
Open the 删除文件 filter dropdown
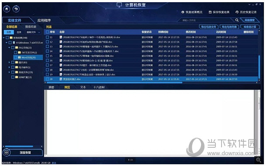tap(33, 32)
